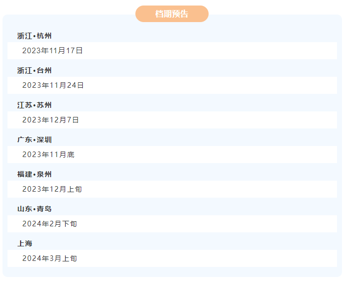Click 深圳 in the 广东 heading
This screenshot has height=284, width=346.
tap(44, 140)
